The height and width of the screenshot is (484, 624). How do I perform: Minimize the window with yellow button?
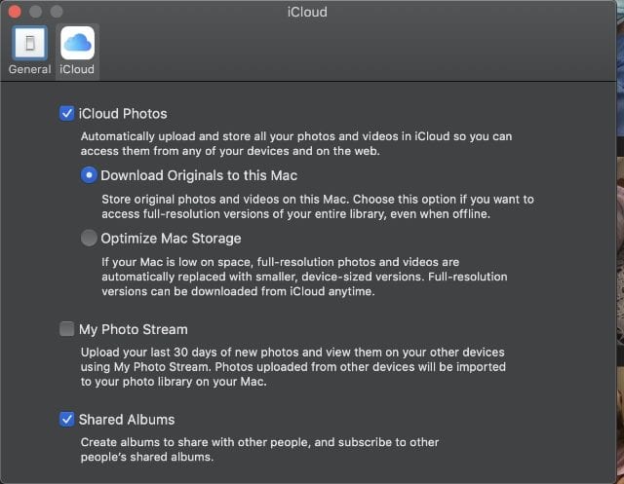click(x=35, y=12)
